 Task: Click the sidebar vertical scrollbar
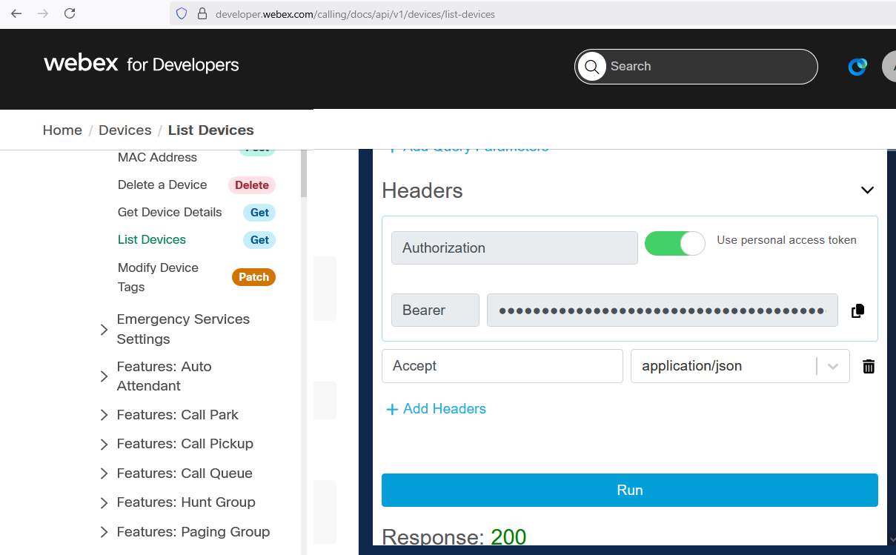304,174
